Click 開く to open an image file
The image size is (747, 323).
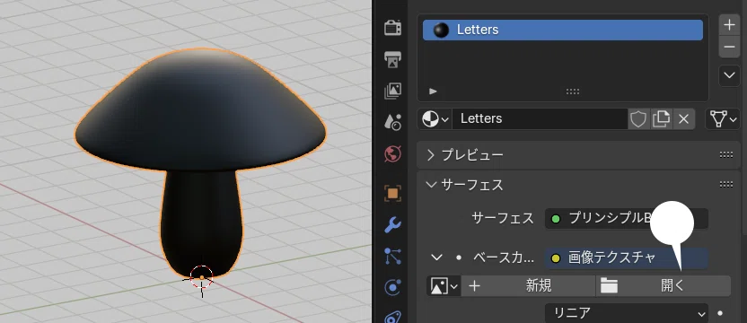coord(664,286)
